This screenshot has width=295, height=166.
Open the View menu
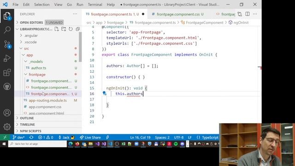(x=58, y=5)
